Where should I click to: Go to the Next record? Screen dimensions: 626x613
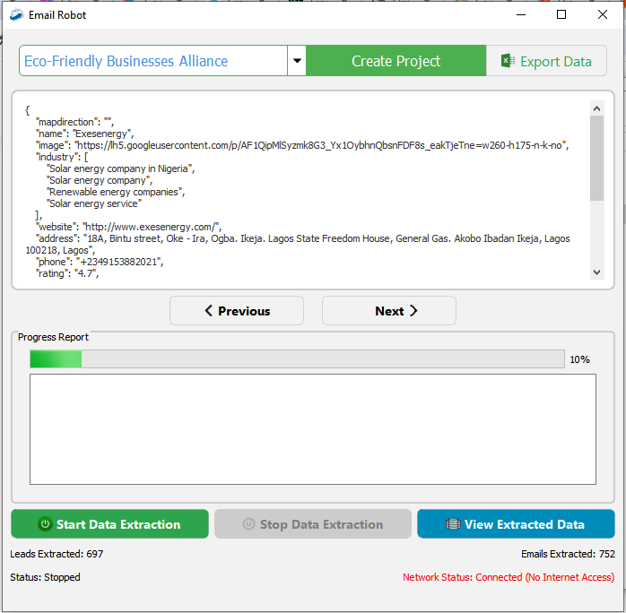389,310
